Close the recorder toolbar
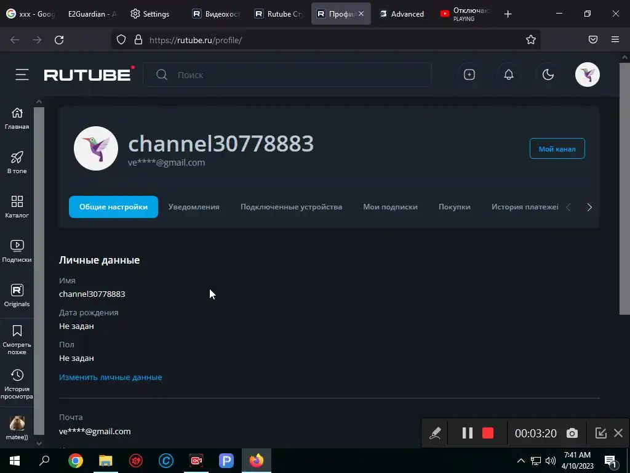 [x=618, y=433]
